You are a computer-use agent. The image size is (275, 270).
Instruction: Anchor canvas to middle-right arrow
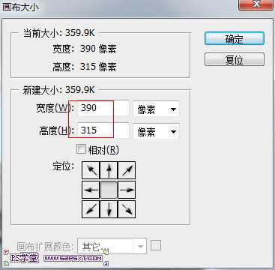click(127, 190)
